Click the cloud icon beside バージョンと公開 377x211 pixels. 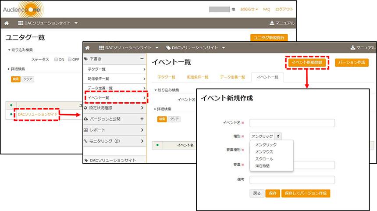click(x=86, y=119)
